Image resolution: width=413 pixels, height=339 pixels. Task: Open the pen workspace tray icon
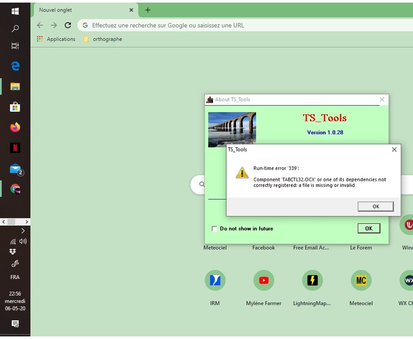click(15, 264)
